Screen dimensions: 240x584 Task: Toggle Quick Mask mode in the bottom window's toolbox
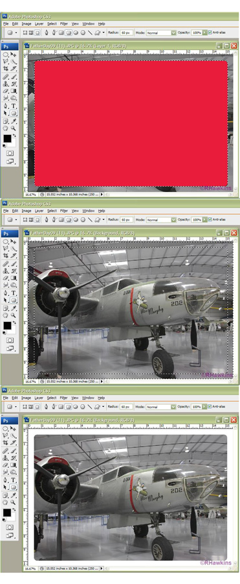tap(10, 527)
